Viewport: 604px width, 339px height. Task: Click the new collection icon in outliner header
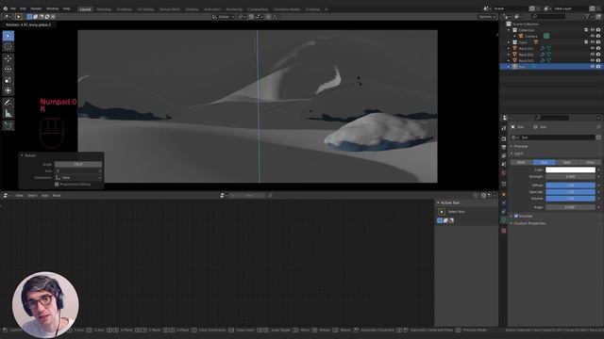[597, 17]
